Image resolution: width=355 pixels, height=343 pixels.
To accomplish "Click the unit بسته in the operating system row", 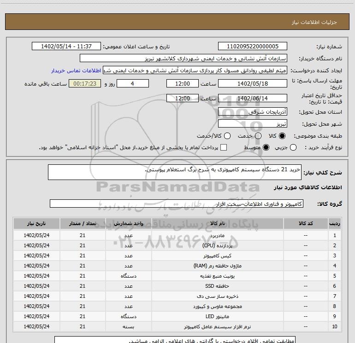I will [128, 327].
